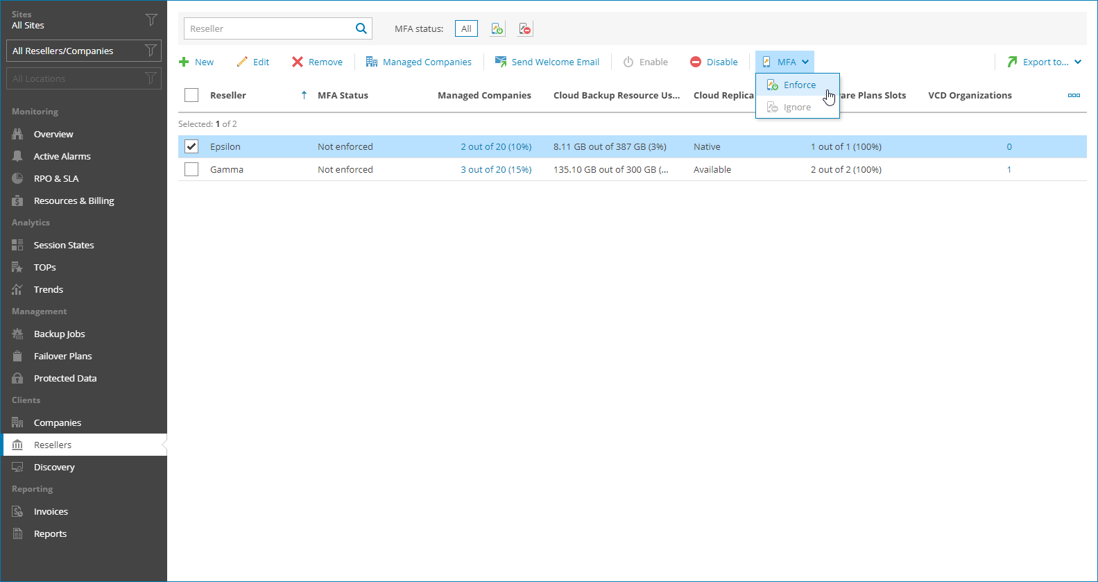Screen dimensions: 1098x582
Task: Click the Protected Data lock icon
Action: point(17,378)
